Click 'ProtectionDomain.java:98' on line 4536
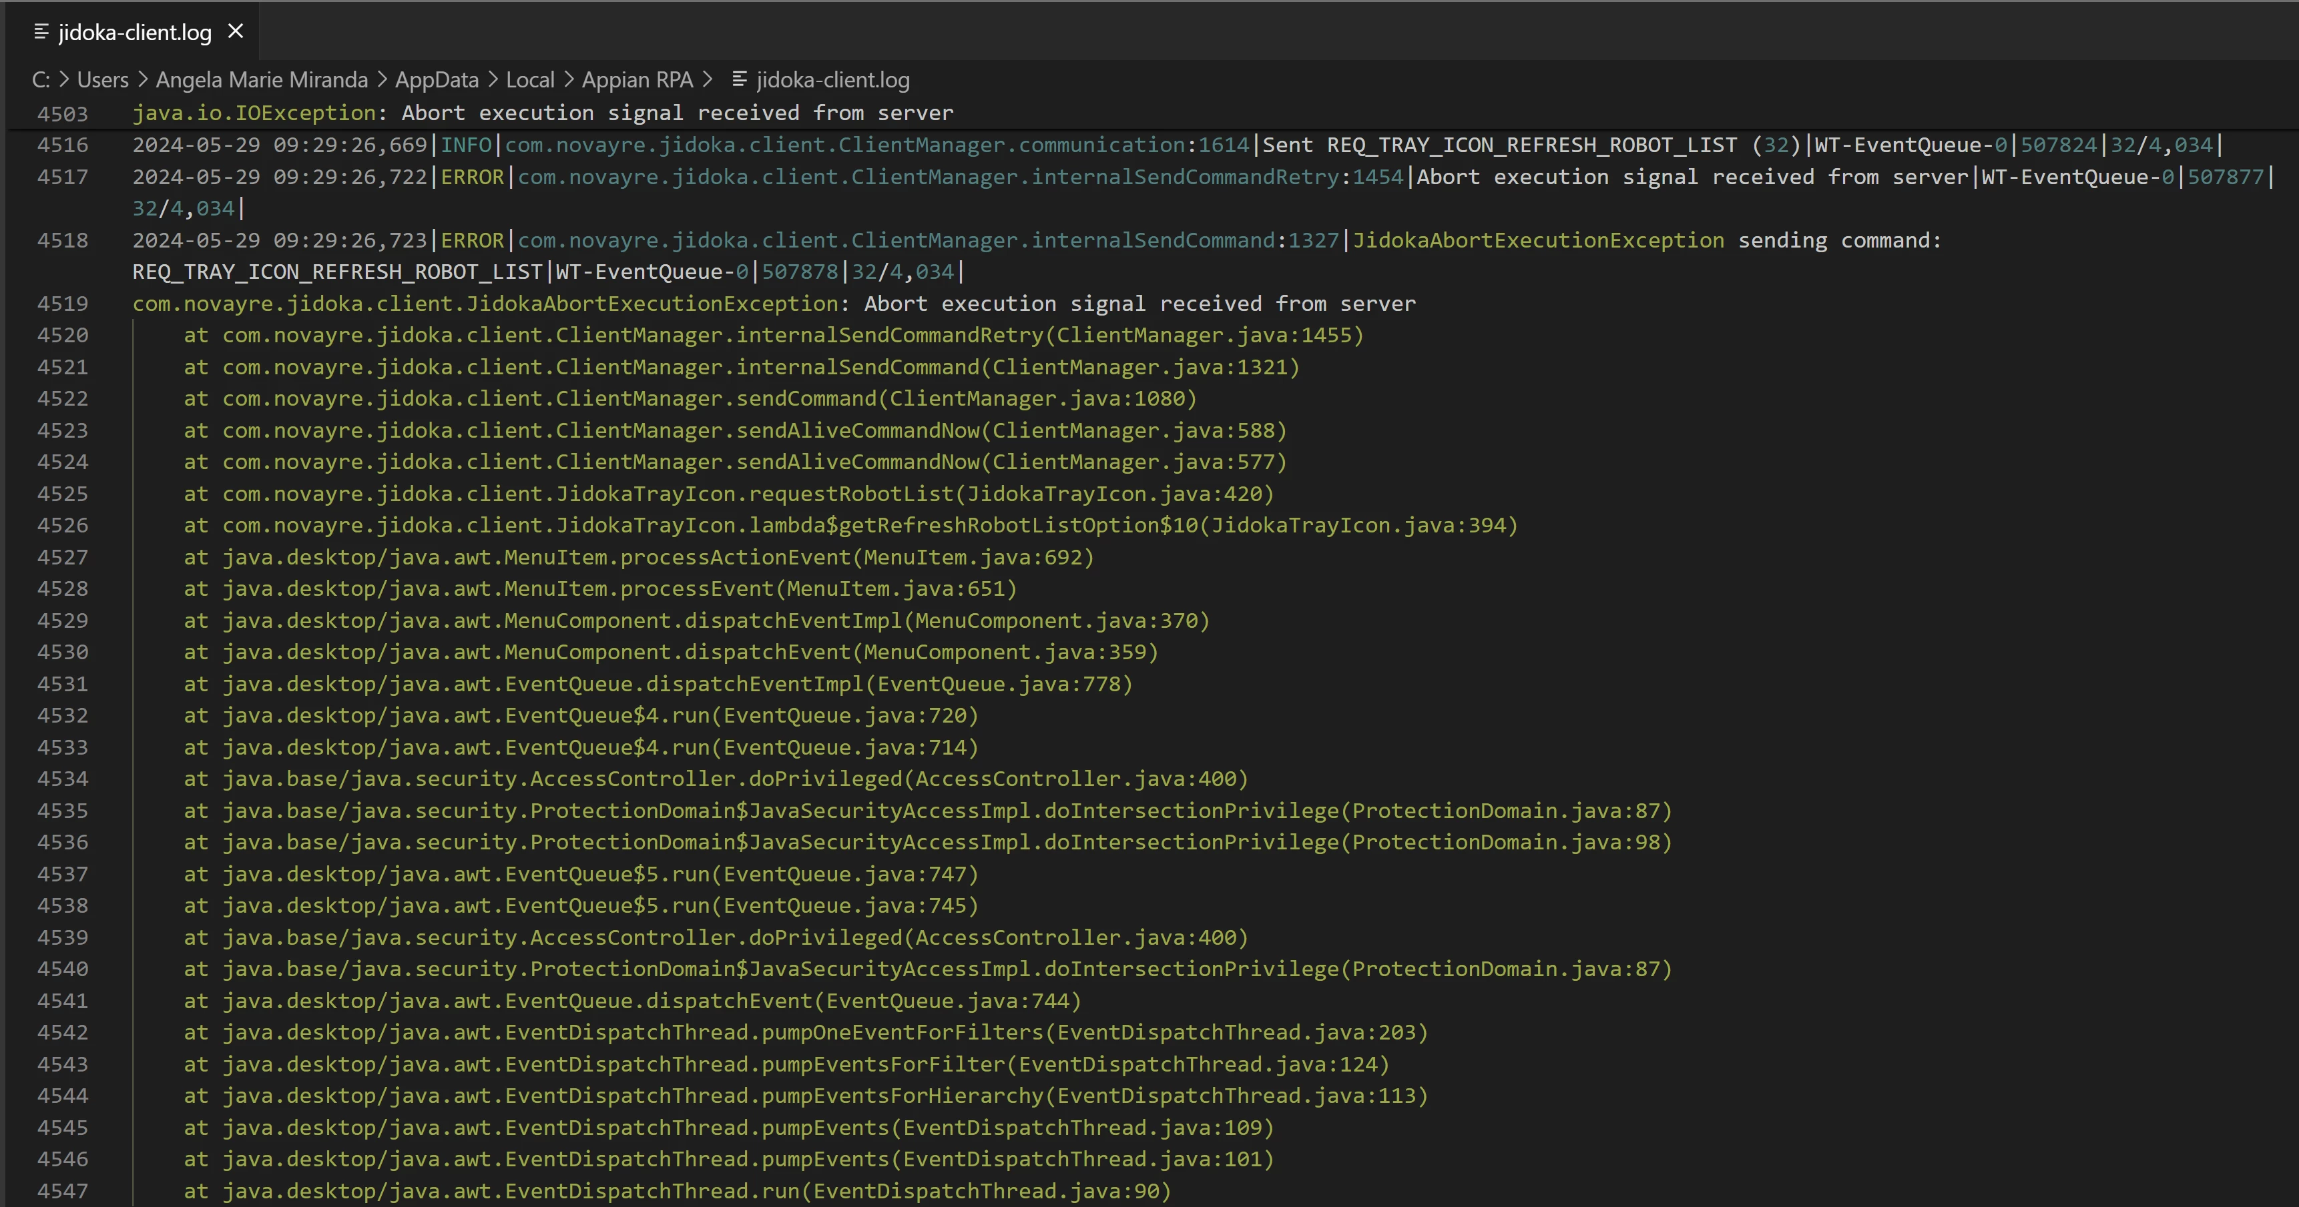 coord(1505,842)
